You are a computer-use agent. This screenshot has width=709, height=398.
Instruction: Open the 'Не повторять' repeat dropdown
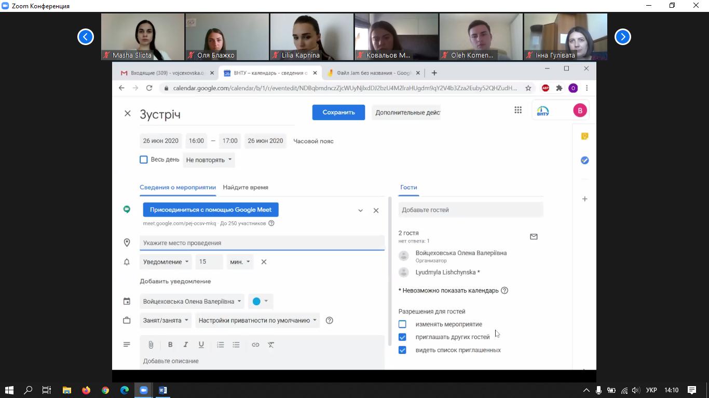(209, 160)
